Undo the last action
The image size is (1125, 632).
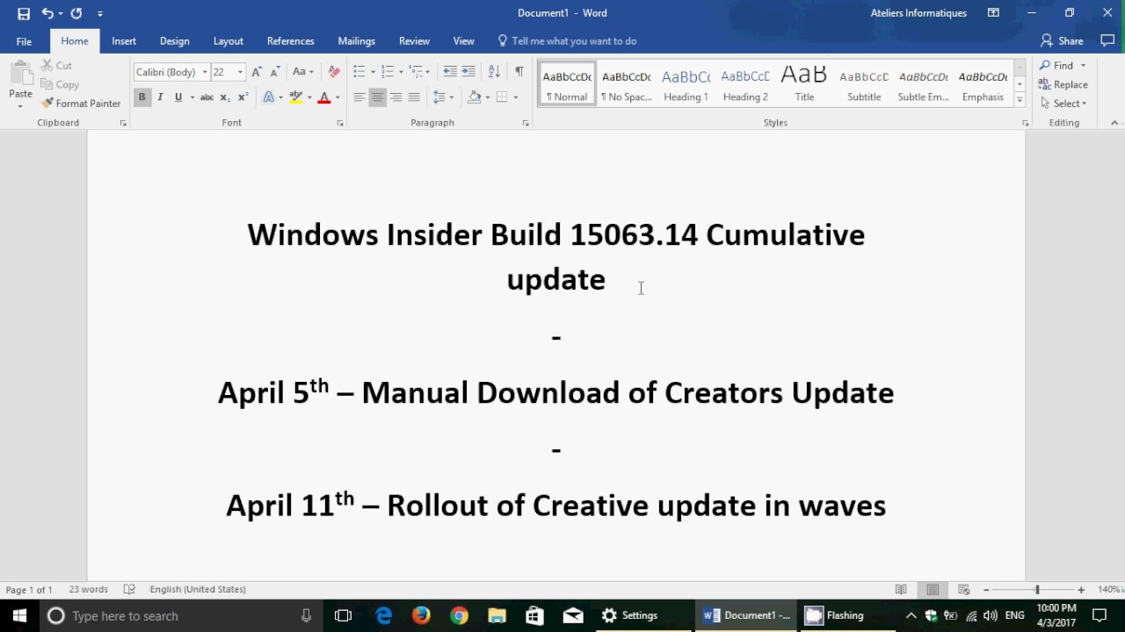pyautogui.click(x=47, y=13)
